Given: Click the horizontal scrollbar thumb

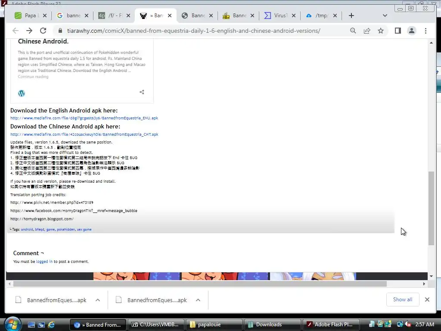Looking at the screenshot, I should tap(200, 284).
